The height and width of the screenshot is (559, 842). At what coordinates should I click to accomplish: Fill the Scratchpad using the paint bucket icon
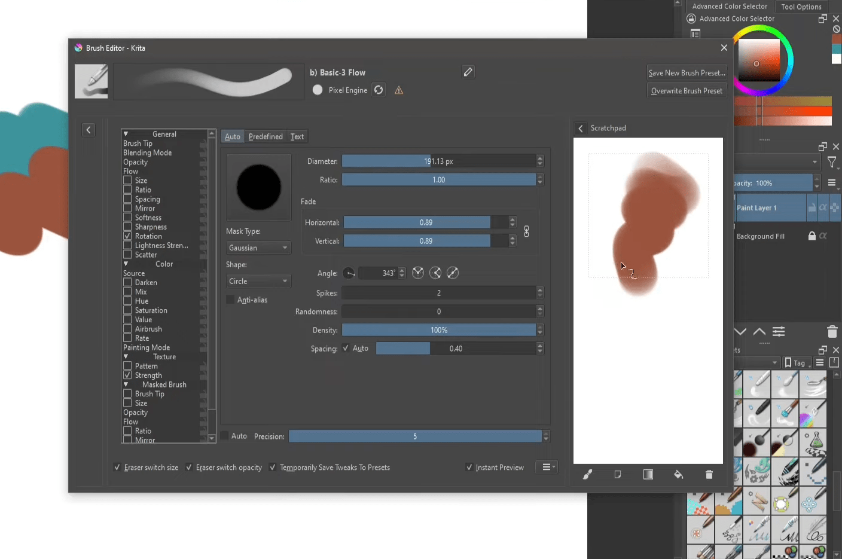679,474
